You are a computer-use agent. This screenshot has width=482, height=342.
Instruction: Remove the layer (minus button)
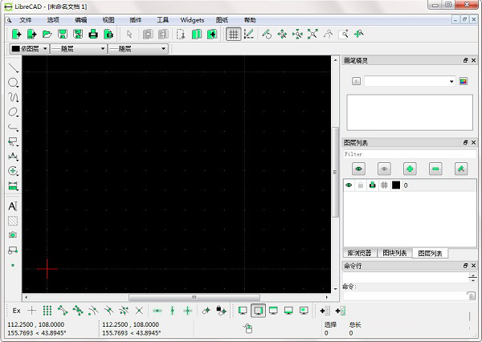pos(435,169)
